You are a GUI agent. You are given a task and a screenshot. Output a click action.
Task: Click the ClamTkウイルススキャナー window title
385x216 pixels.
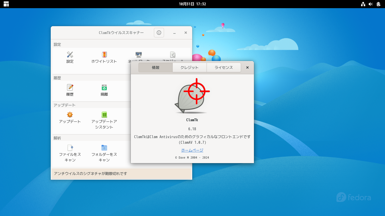(121, 33)
